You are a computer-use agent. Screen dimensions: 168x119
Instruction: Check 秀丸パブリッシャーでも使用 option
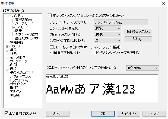pyautogui.click(x=95, y=52)
